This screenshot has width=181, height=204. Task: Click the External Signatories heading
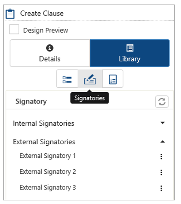44,142
